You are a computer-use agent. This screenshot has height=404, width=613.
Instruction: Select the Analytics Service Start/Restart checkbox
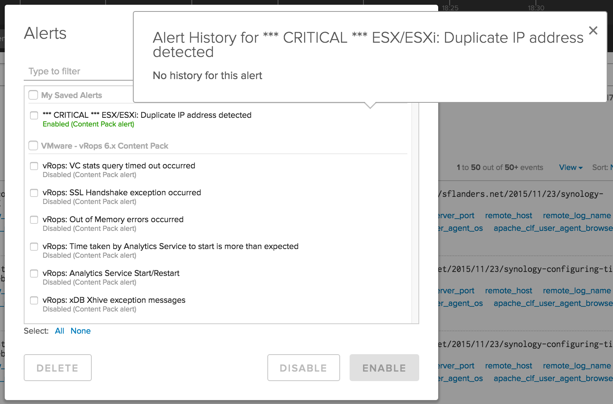coord(34,273)
